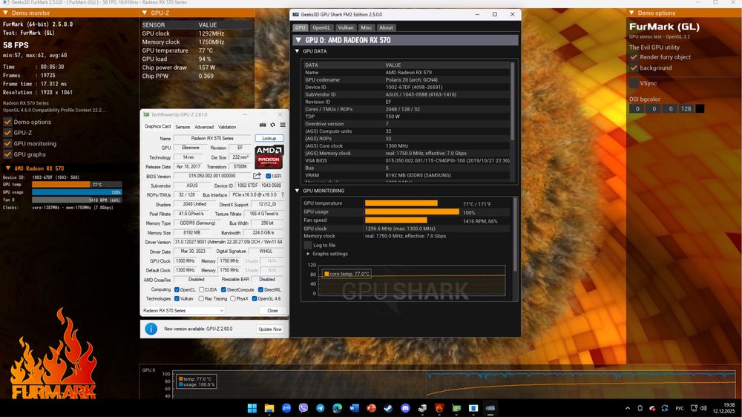Collapse the GPU DATA section
742x417 pixels.
click(x=298, y=51)
